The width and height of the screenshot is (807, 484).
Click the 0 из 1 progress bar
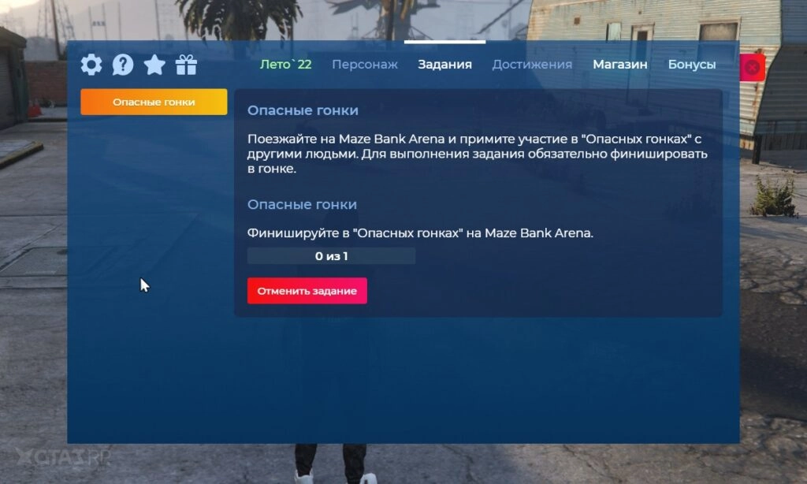(332, 255)
